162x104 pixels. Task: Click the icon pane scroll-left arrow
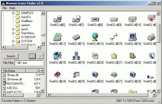(x=49, y=95)
